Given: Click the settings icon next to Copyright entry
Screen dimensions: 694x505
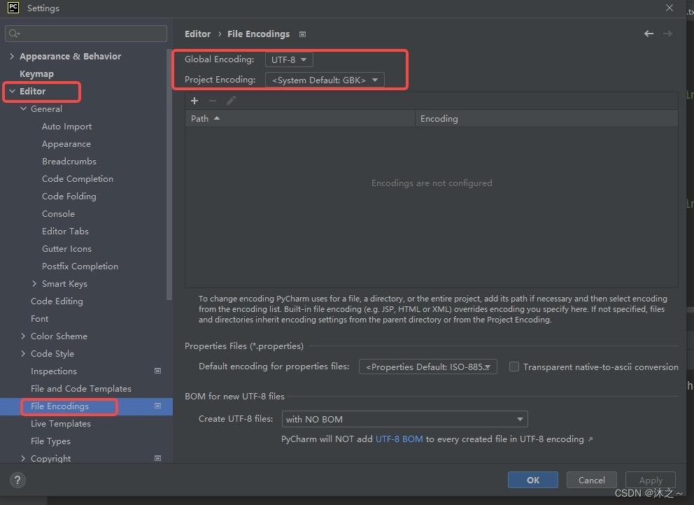Looking at the screenshot, I should click(157, 458).
